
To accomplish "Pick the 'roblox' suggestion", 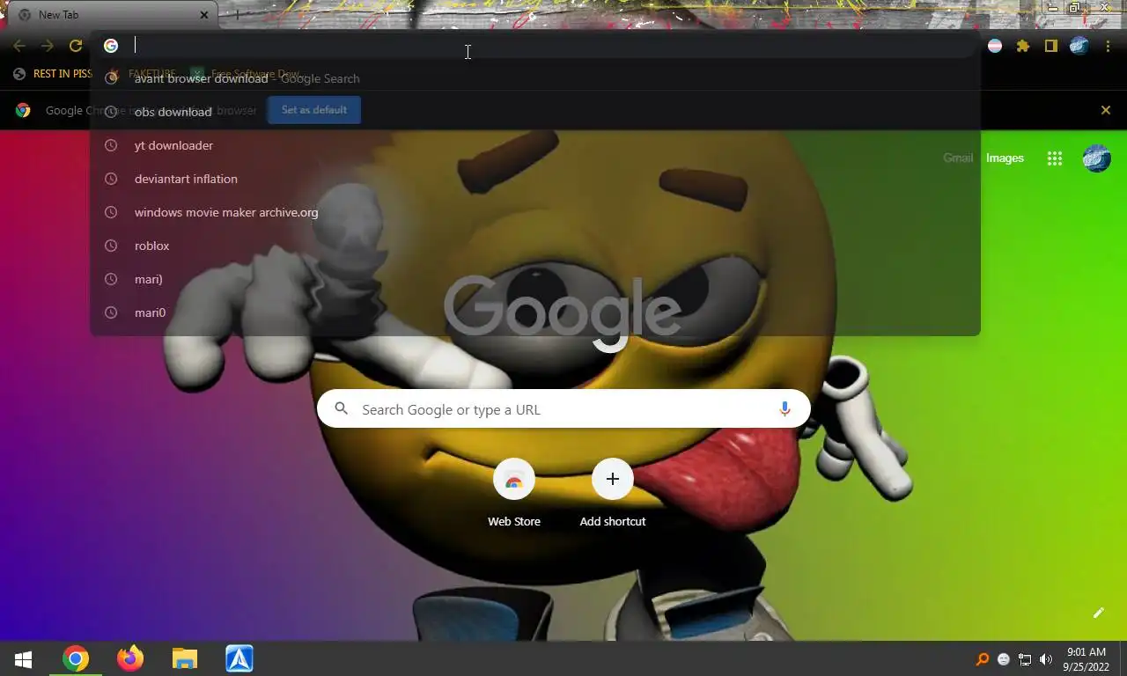I will tap(535, 246).
